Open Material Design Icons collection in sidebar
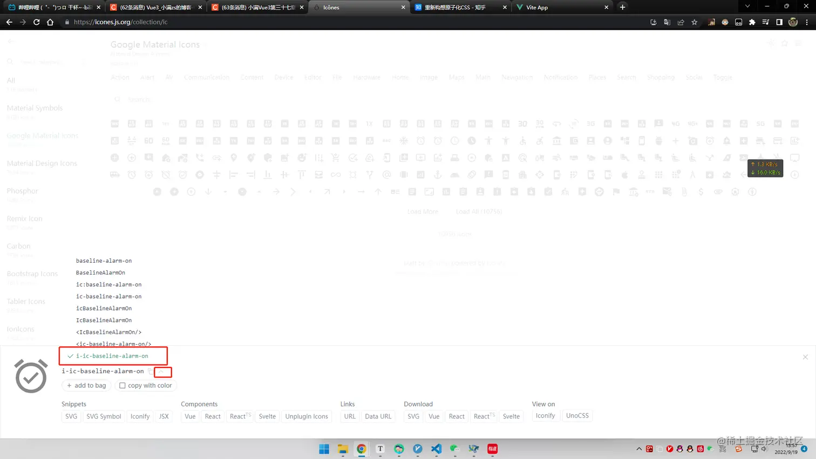This screenshot has width=816, height=459. point(42,163)
